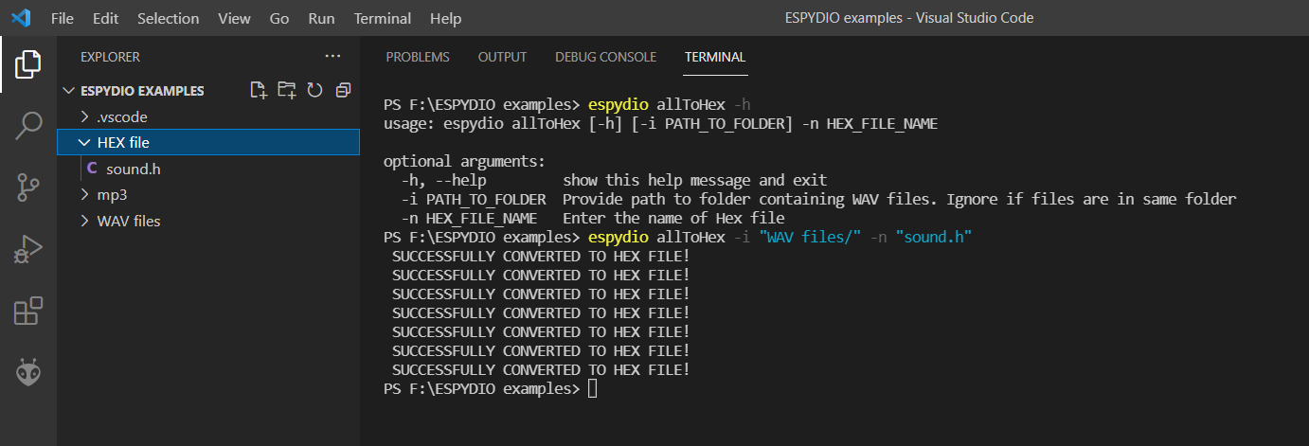Click the New Folder icon in Explorer
This screenshot has width=1309, height=446.
tap(287, 90)
